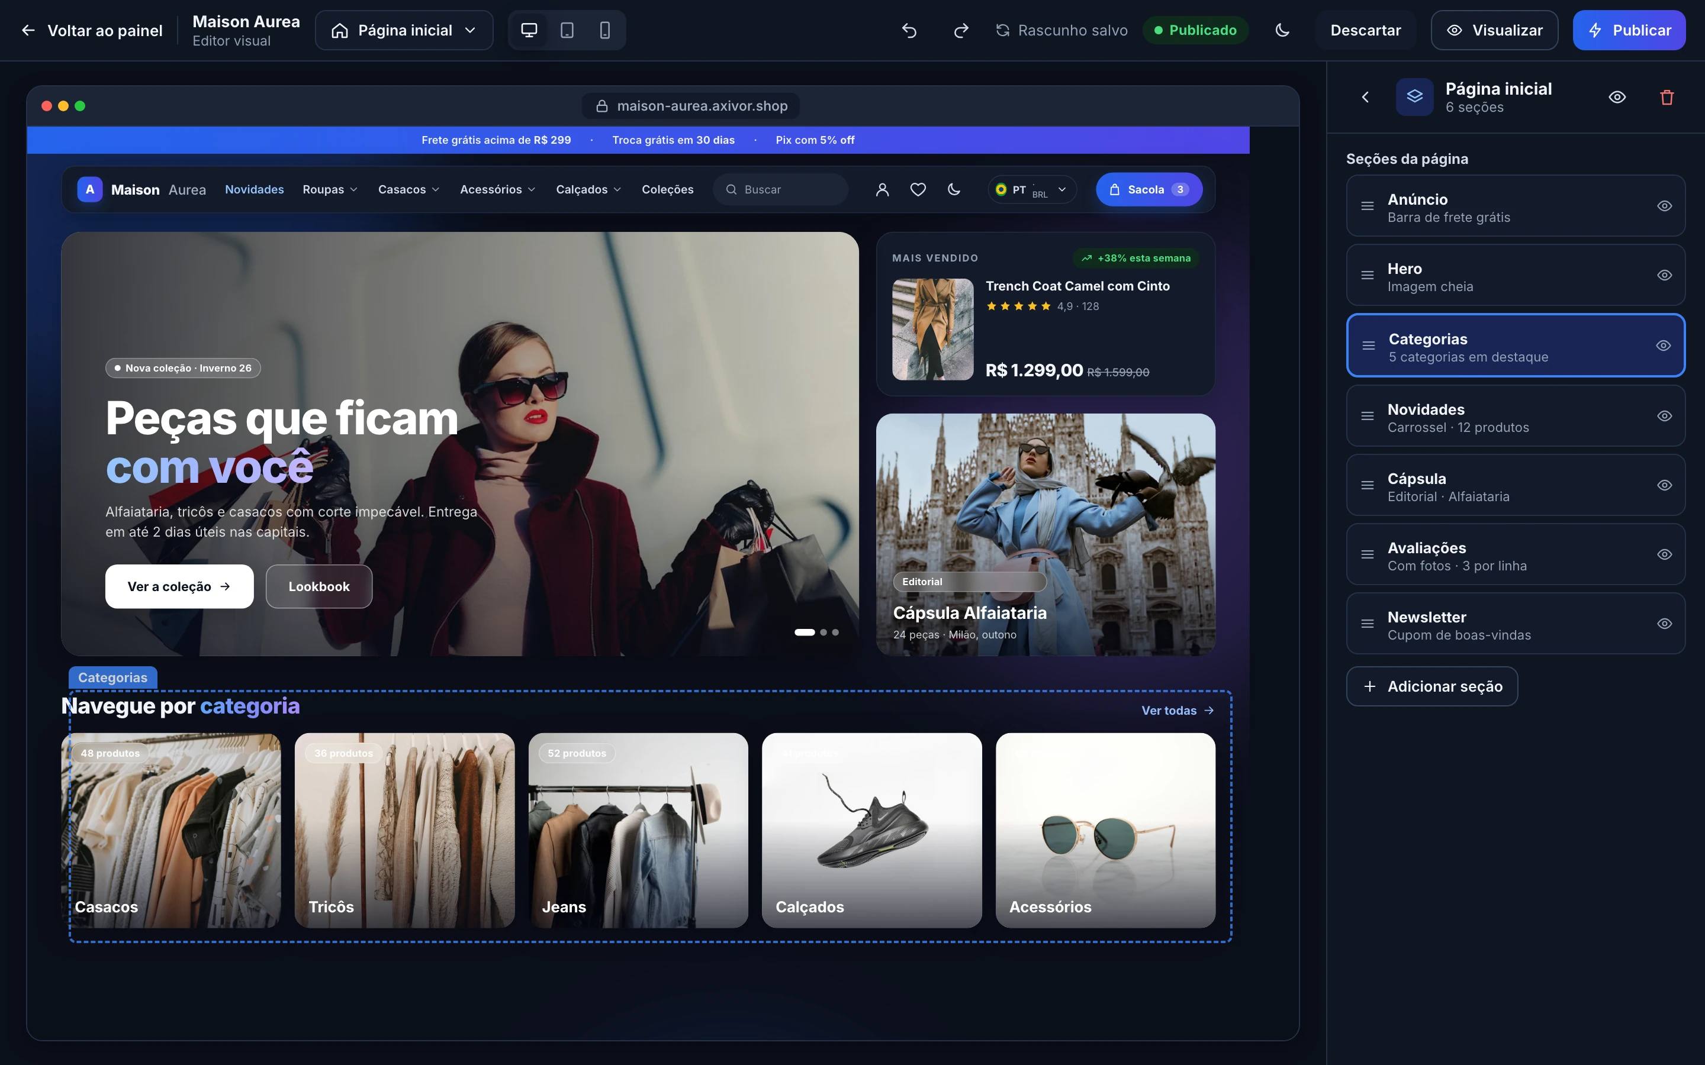Switch to tablet preview device icon
This screenshot has height=1065, width=1705.
(567, 30)
